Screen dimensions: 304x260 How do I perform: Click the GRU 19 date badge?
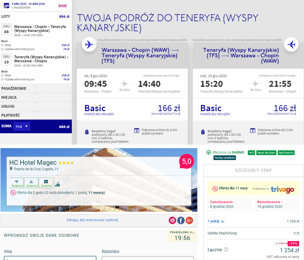pyautogui.click(x=7, y=60)
